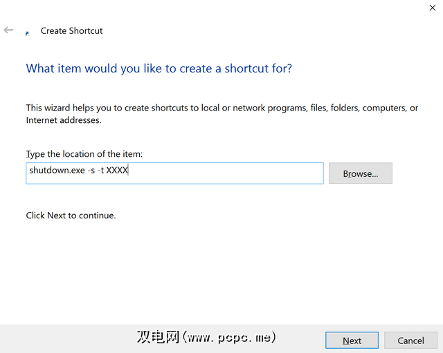443x353 pixels.
Task: Click the "This wizard helps you" description line
Action: 221,108
